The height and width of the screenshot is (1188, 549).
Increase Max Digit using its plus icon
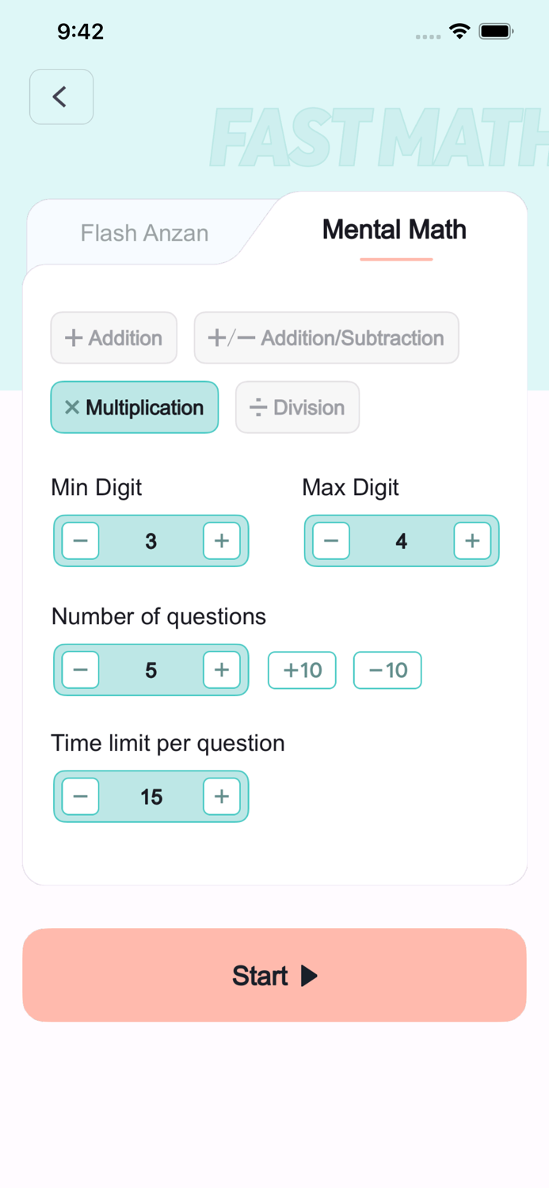(472, 541)
